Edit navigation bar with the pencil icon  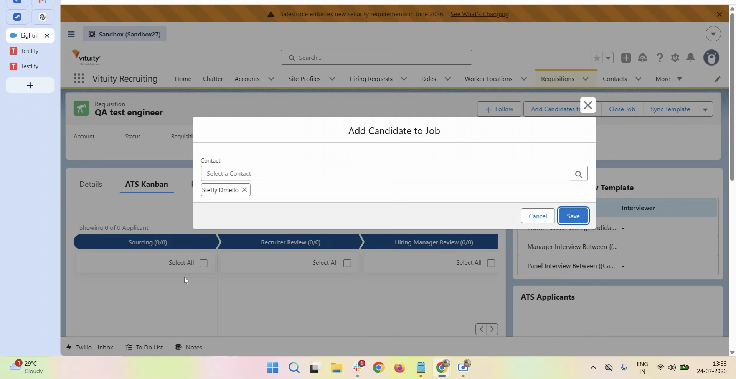pyautogui.click(x=717, y=79)
